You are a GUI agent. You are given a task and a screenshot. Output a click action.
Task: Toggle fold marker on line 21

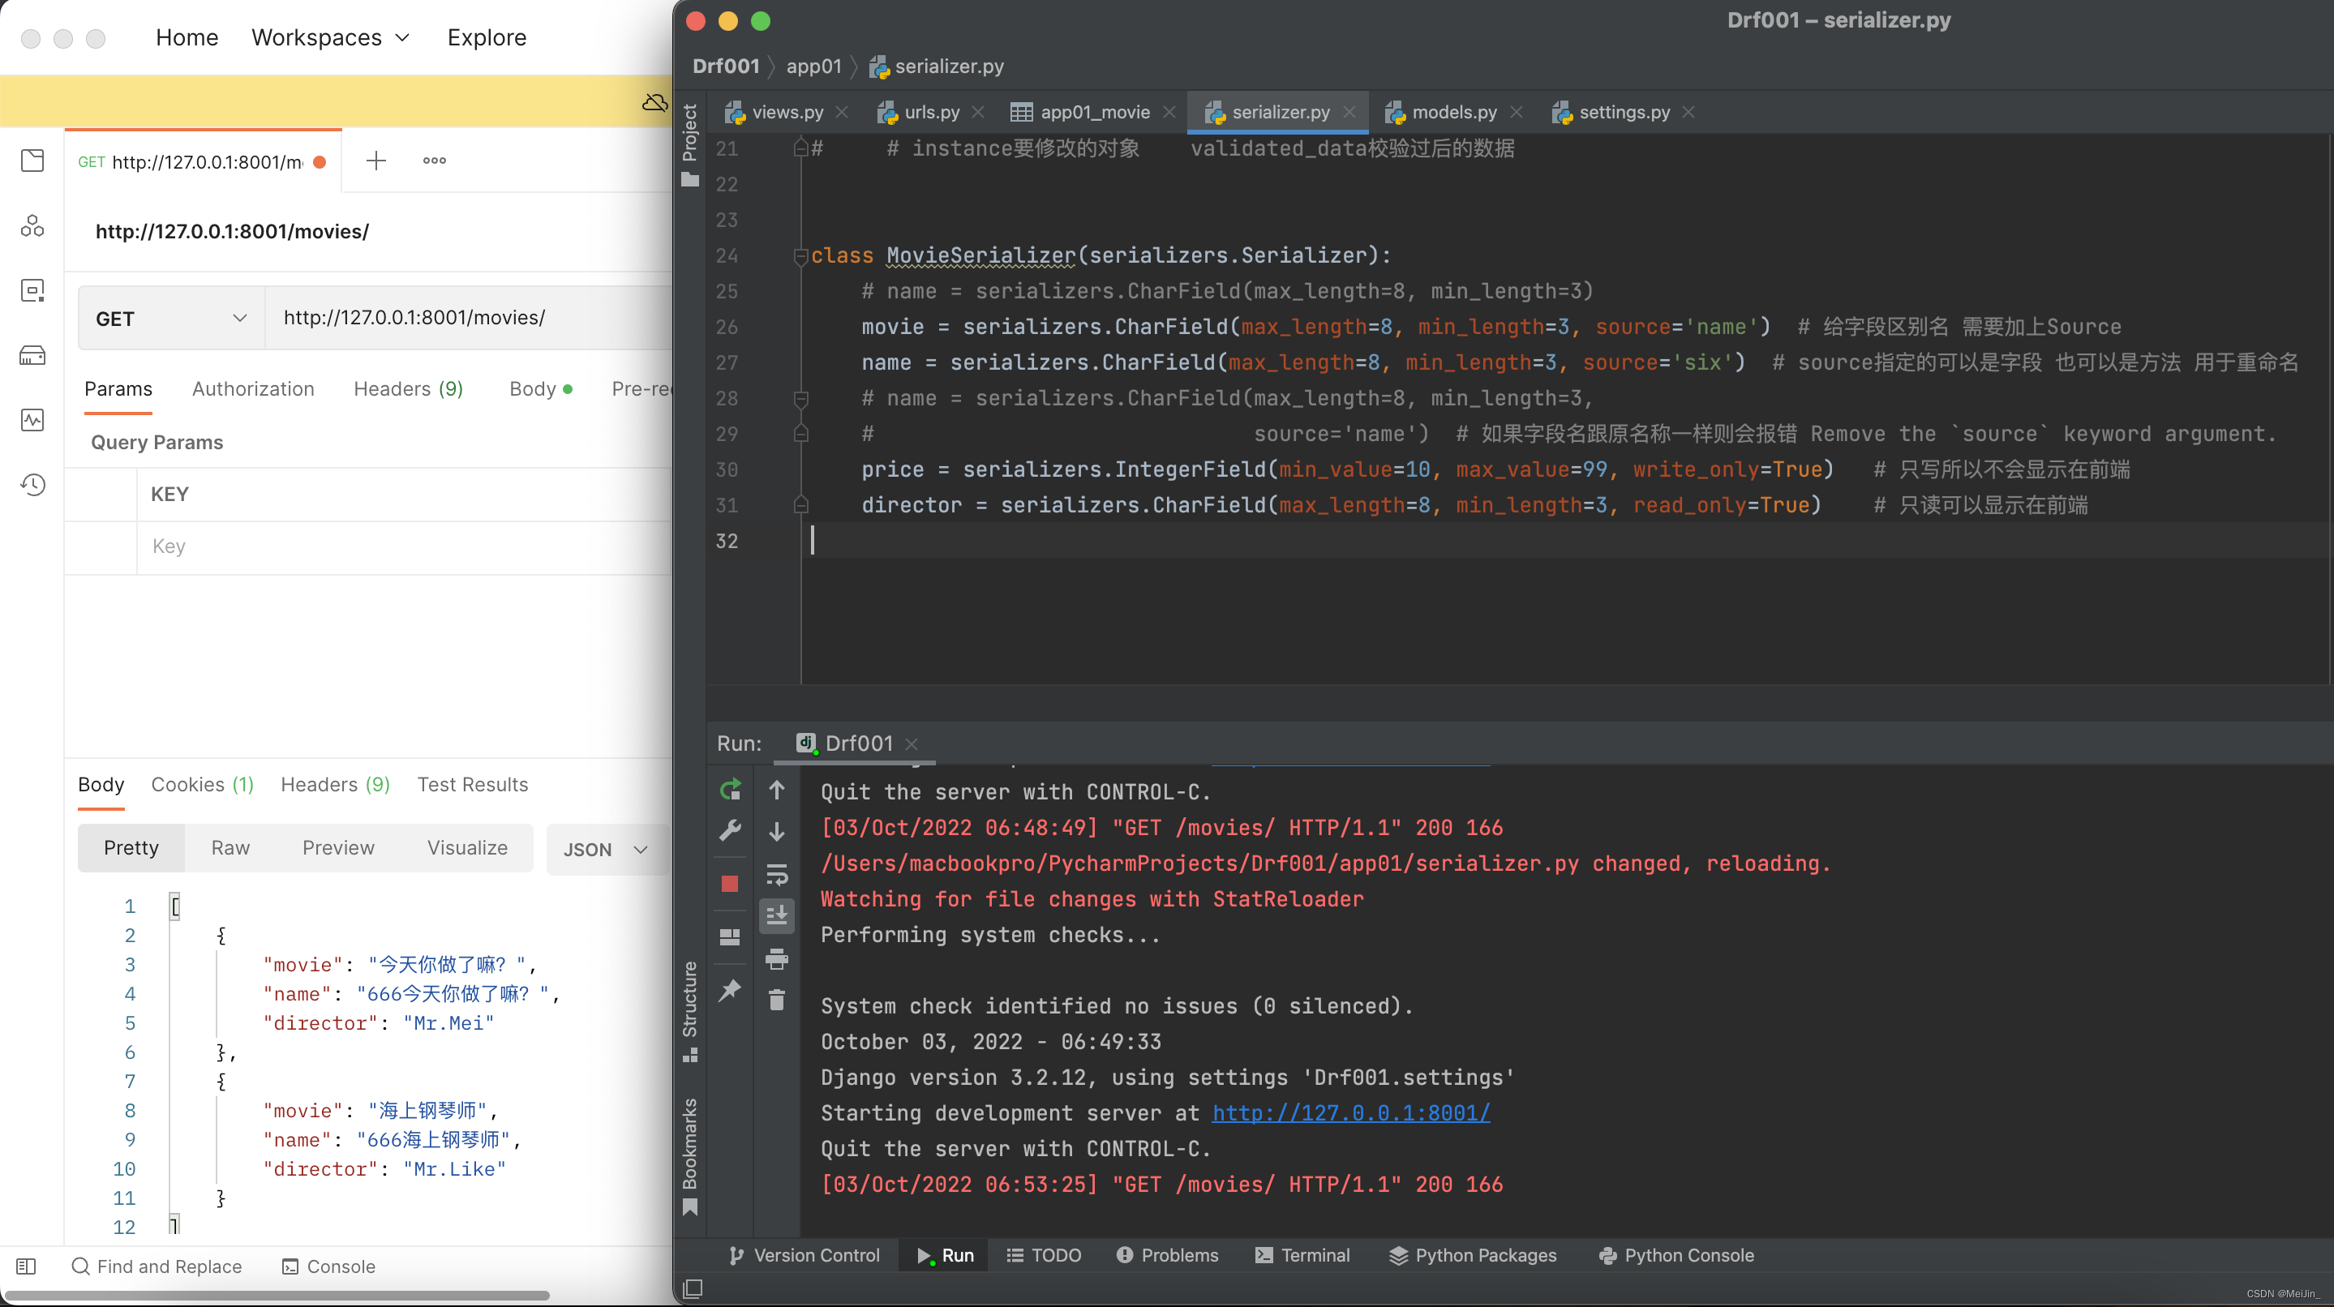[x=801, y=147]
